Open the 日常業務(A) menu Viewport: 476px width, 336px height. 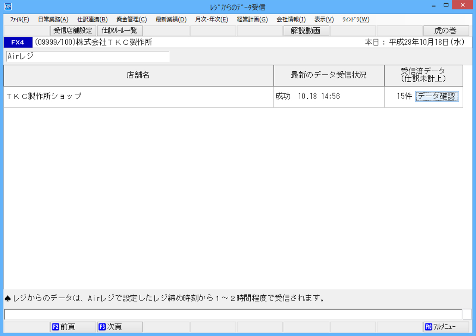click(x=53, y=20)
